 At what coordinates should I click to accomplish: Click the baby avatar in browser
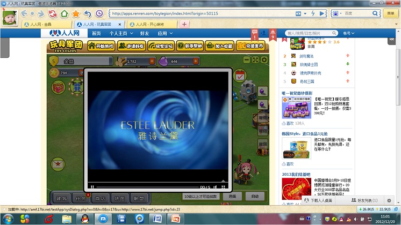[x=10, y=18]
